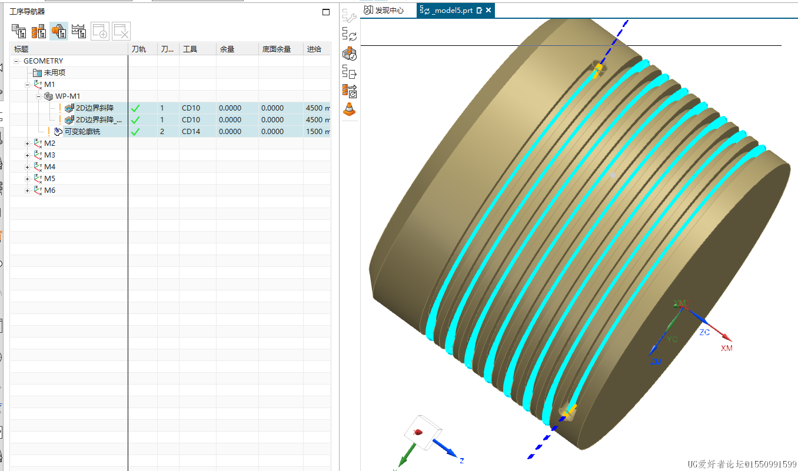The height and width of the screenshot is (471, 798).
Task: Click the M1 coordinate system icon
Action: coord(38,85)
